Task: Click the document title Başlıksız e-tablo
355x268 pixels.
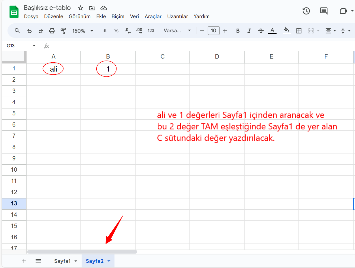Action: [47, 8]
